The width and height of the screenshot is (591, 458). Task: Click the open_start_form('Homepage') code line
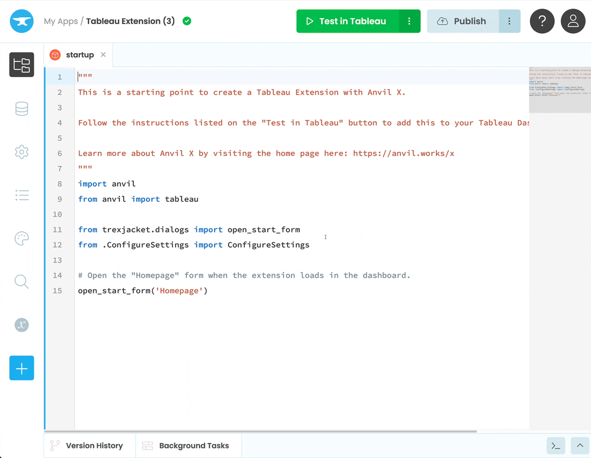pos(143,290)
